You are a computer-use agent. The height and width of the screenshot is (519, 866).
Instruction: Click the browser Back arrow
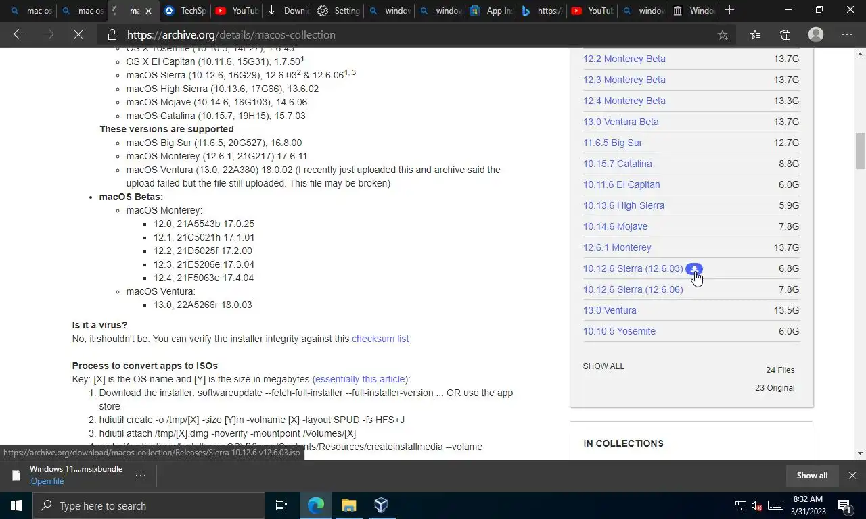click(19, 34)
